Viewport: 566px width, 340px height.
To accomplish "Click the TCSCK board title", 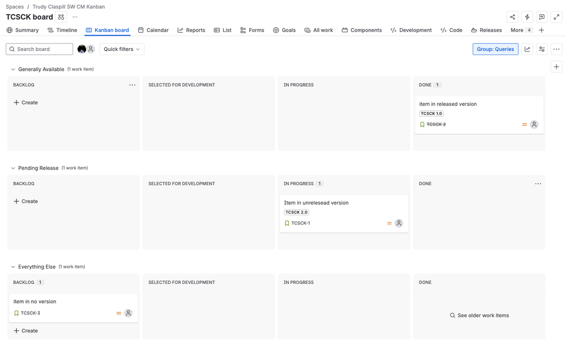I will (x=29, y=17).
